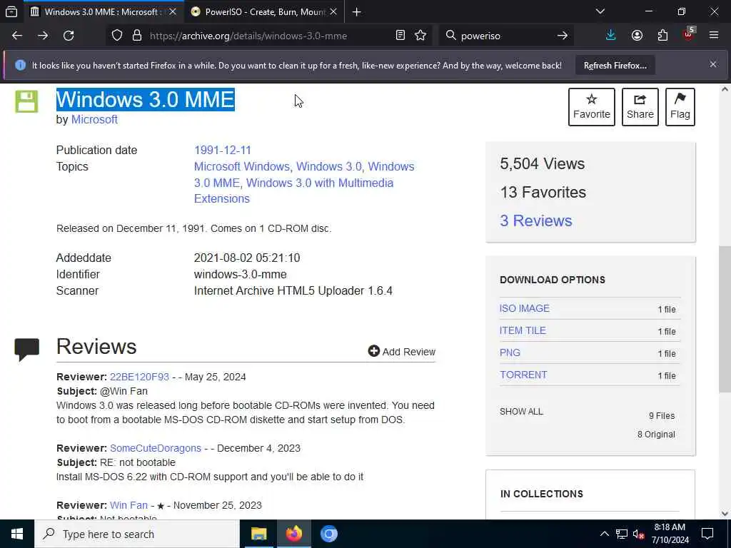Open 8 Original files link

point(656,435)
